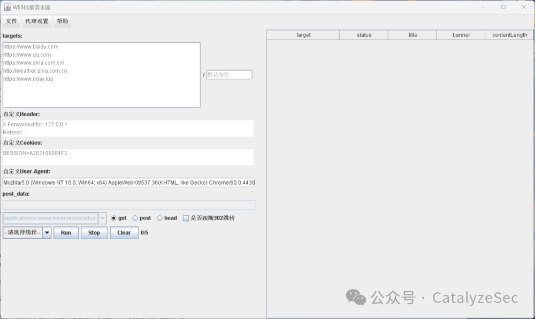
Task: Click the Referer: ... placeholder line
Action: 16,133
